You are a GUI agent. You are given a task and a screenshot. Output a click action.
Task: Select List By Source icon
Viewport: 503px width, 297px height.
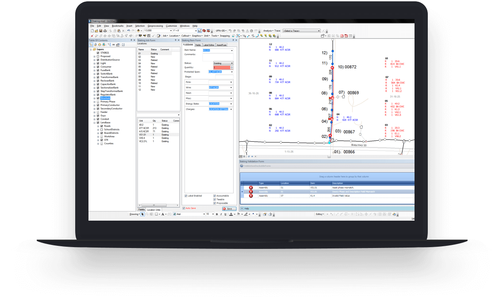pos(95,45)
